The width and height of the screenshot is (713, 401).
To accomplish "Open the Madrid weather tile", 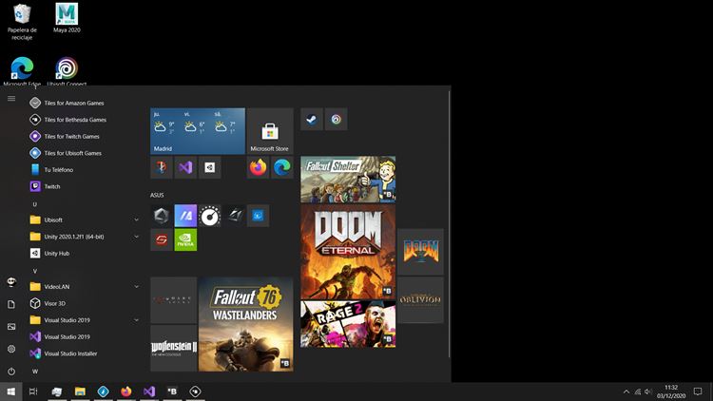I will coord(198,131).
